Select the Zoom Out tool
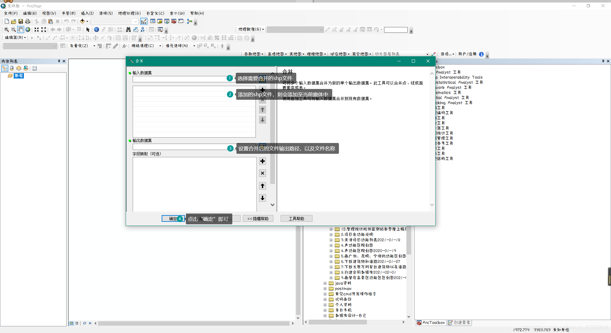611x333 pixels. [x=13, y=30]
